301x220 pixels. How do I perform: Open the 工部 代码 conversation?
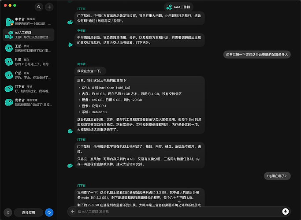(x=28, y=48)
